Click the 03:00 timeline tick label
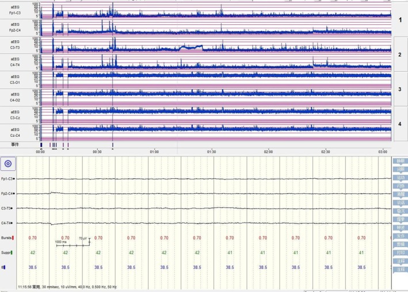Screen dimensions: 408x292 click(x=383, y=152)
